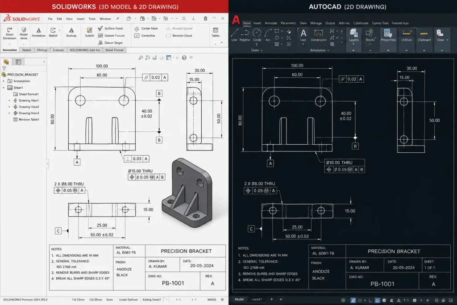This screenshot has height=305, width=457.
Task: Open SolidWorks Tools menu
Action: (x=92, y=19)
